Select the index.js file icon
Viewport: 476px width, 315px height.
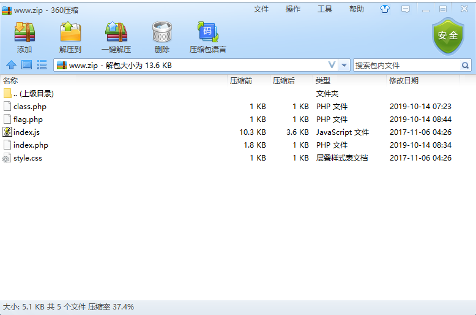7,132
